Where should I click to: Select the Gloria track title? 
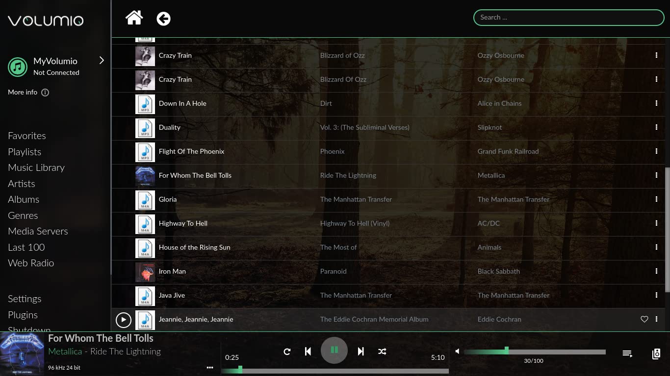coord(168,199)
